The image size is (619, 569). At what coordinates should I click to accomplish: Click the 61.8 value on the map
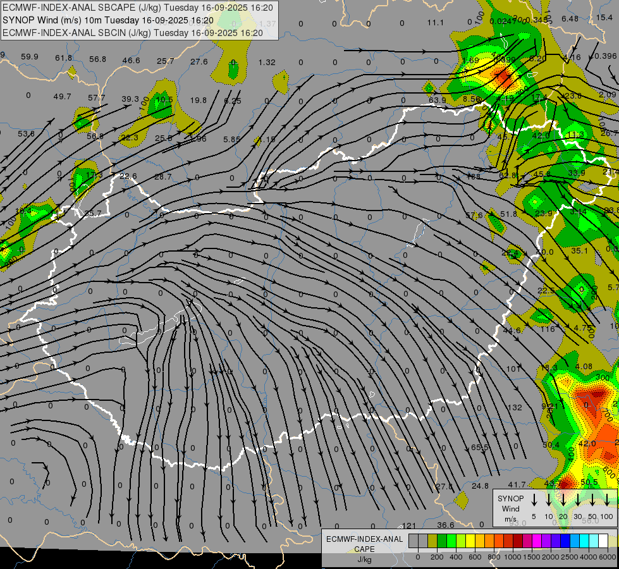64,58
